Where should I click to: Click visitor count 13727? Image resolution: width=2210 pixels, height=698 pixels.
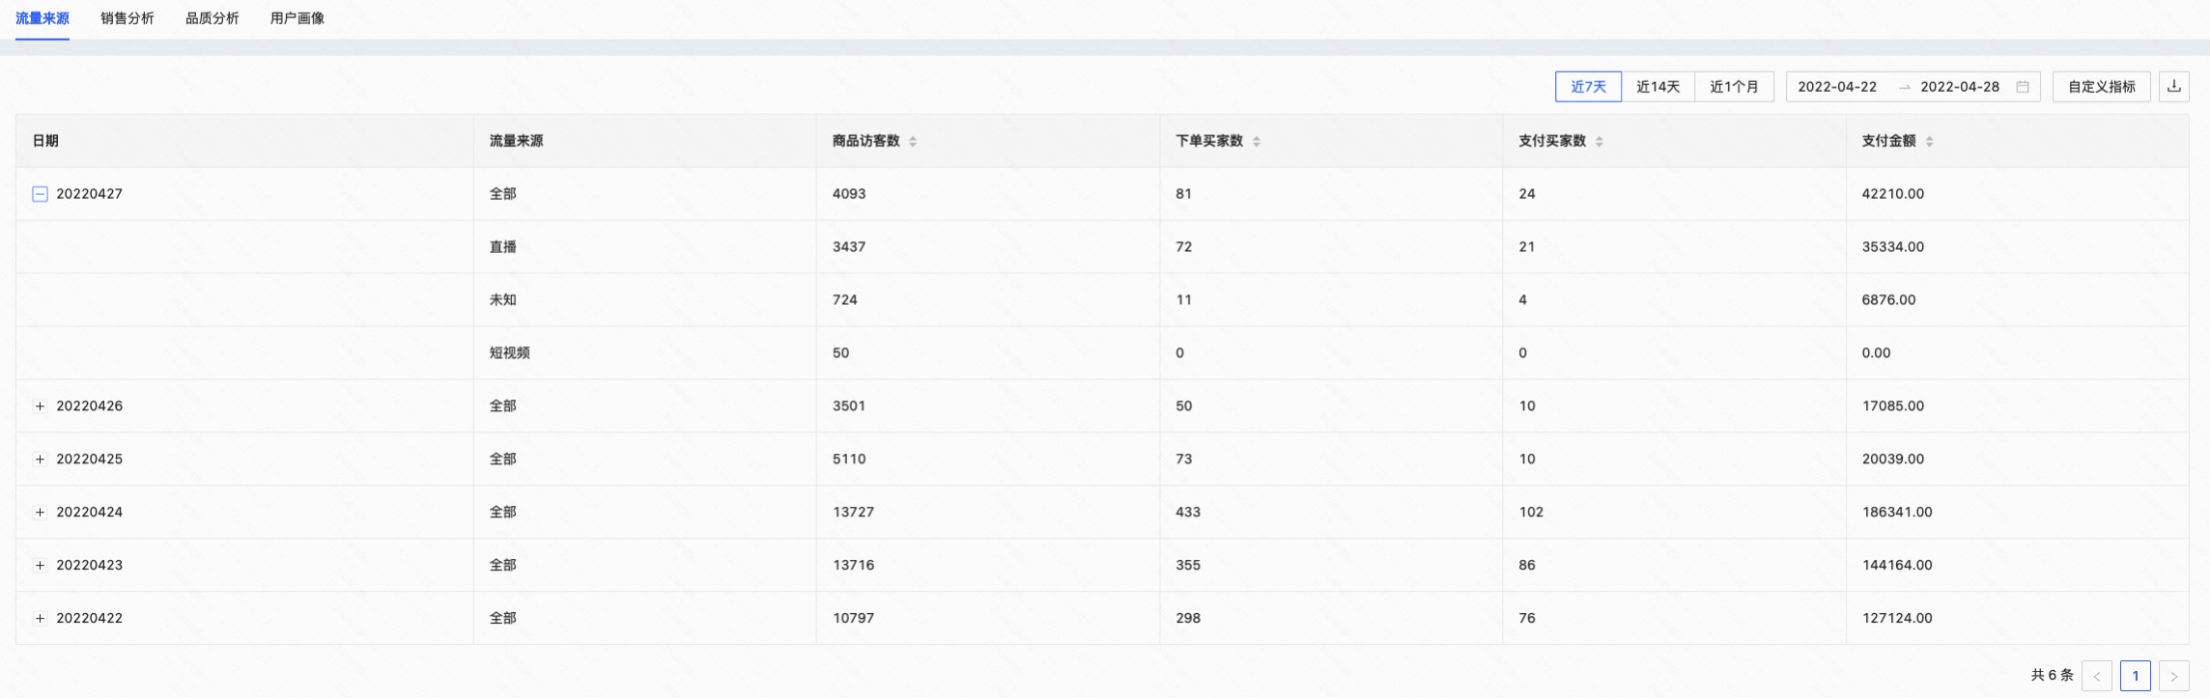click(x=853, y=513)
